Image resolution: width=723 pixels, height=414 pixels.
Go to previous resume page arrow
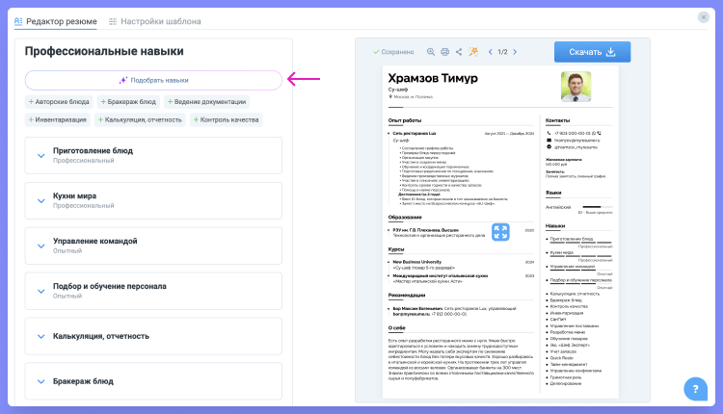[x=491, y=52]
